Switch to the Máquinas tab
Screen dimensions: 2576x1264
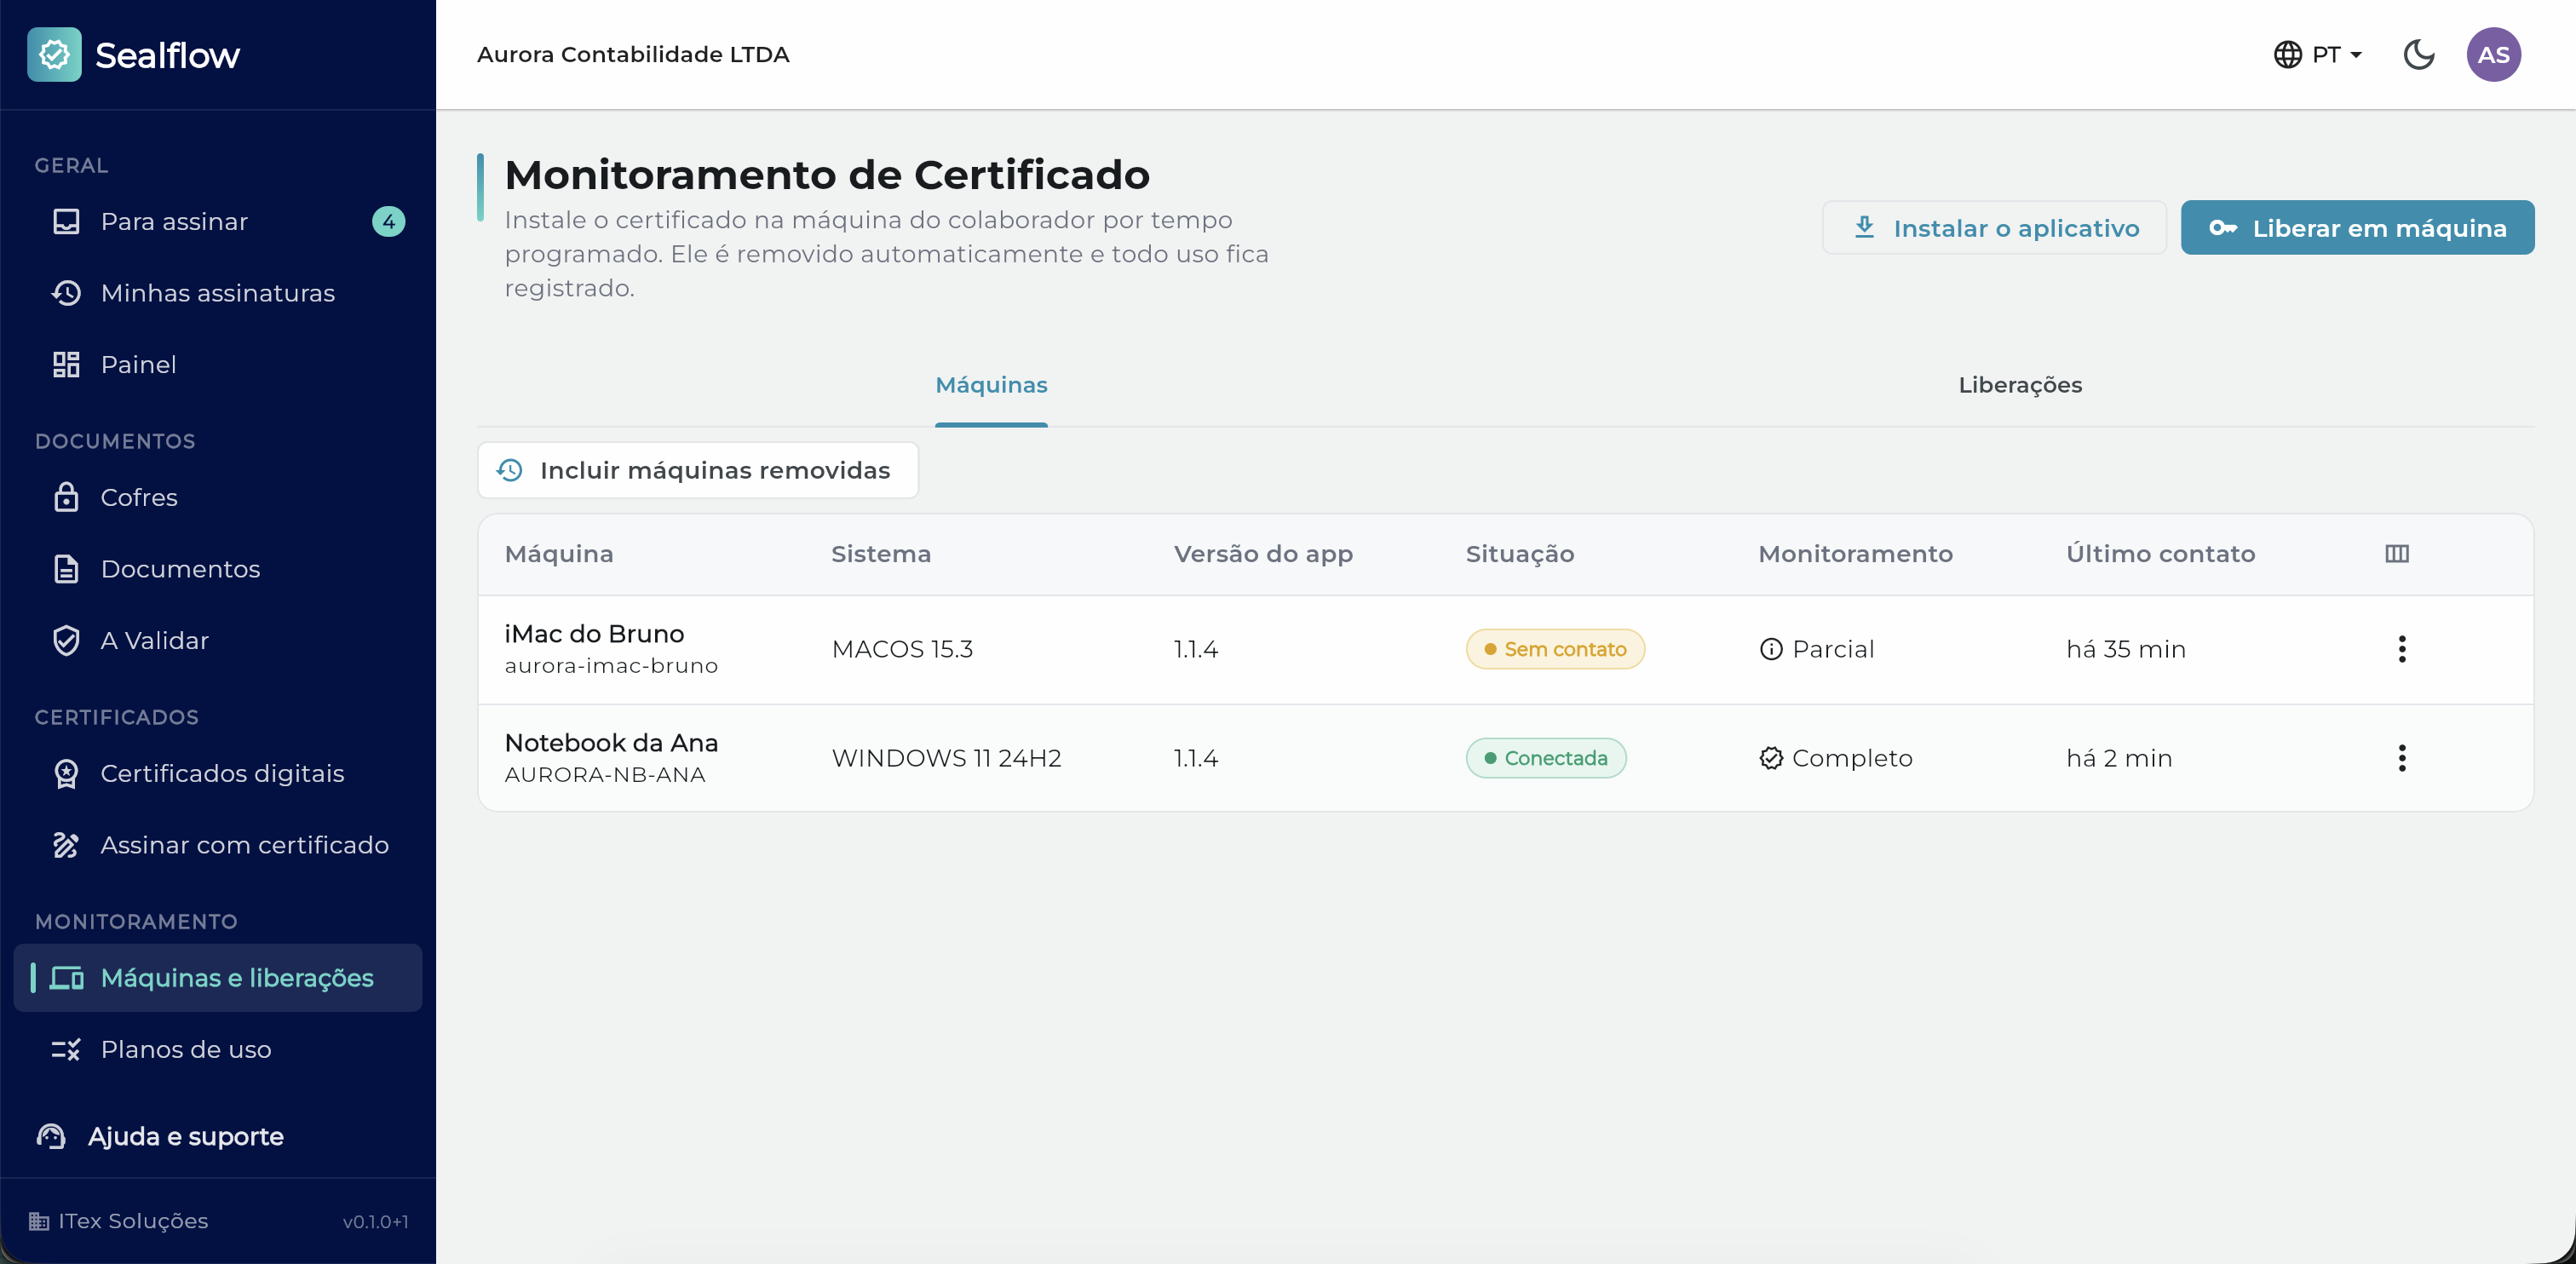click(991, 385)
